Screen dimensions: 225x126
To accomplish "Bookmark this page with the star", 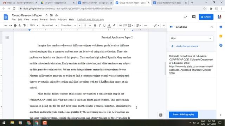I will point(205,8).
